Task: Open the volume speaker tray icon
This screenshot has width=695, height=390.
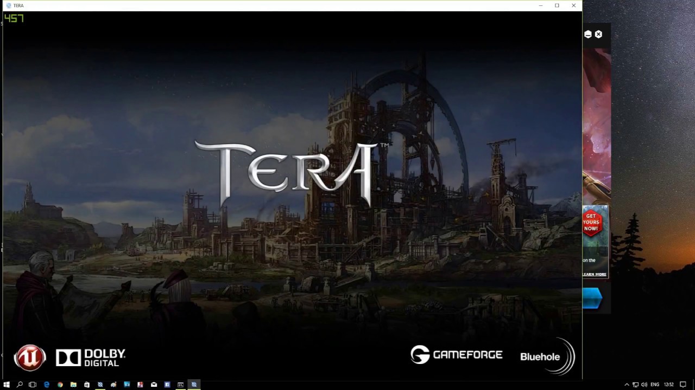Action: click(644, 385)
